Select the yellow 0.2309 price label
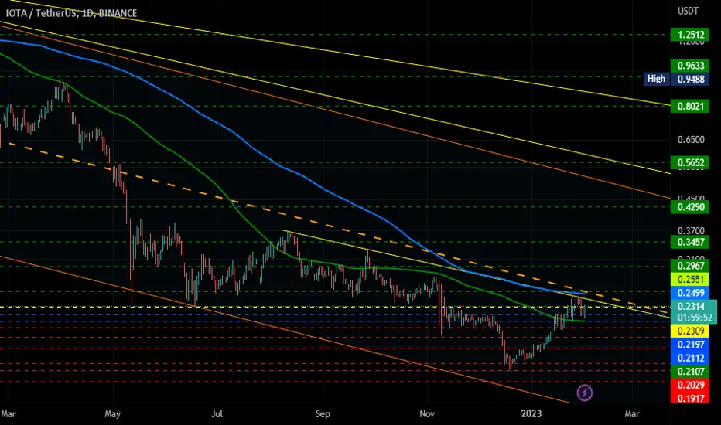 [x=690, y=331]
